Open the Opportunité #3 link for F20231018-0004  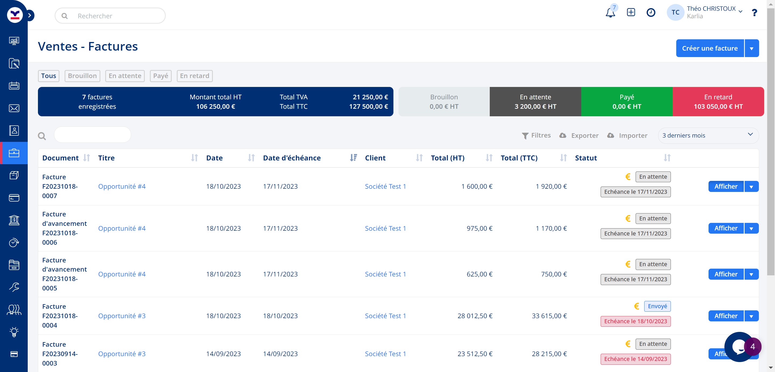(122, 316)
